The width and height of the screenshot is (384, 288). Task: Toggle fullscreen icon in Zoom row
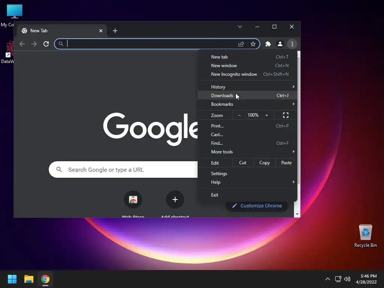point(285,115)
